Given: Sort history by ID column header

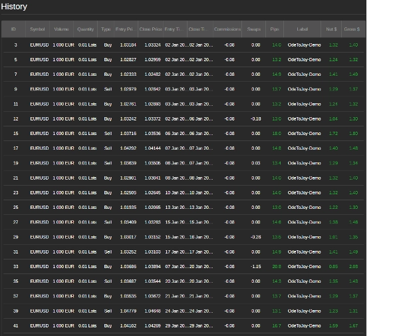Looking at the screenshot, I should tap(13, 29).
